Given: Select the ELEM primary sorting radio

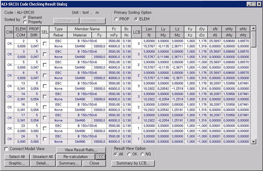Looking at the screenshot, I should pyautogui.click(x=136, y=19).
